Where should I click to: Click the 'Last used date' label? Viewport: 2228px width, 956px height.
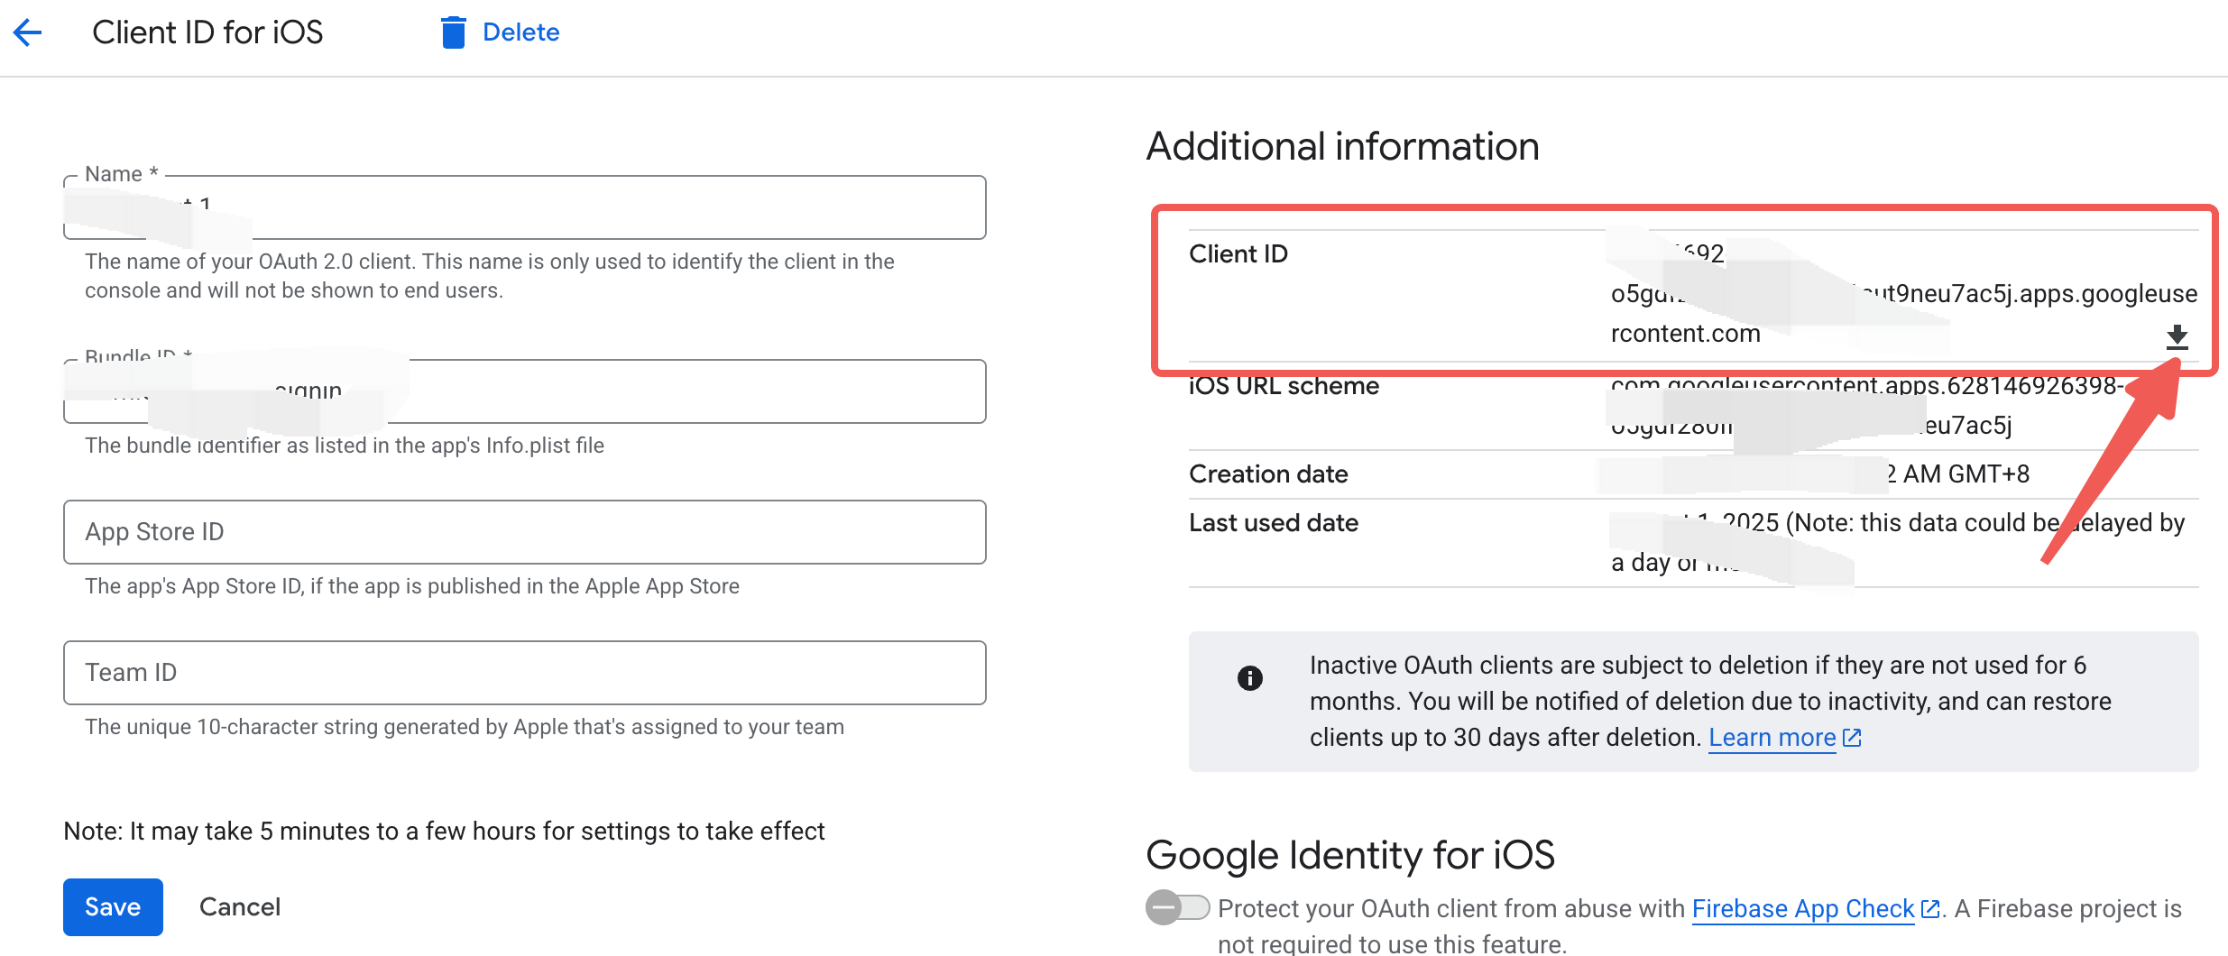(x=1273, y=523)
